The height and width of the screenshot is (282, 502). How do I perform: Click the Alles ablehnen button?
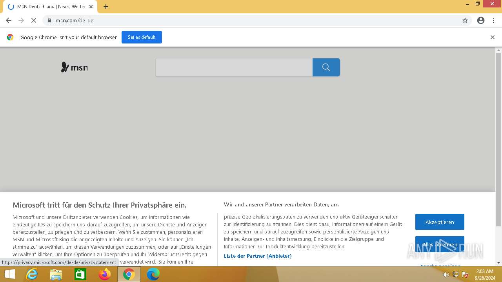coord(440,244)
